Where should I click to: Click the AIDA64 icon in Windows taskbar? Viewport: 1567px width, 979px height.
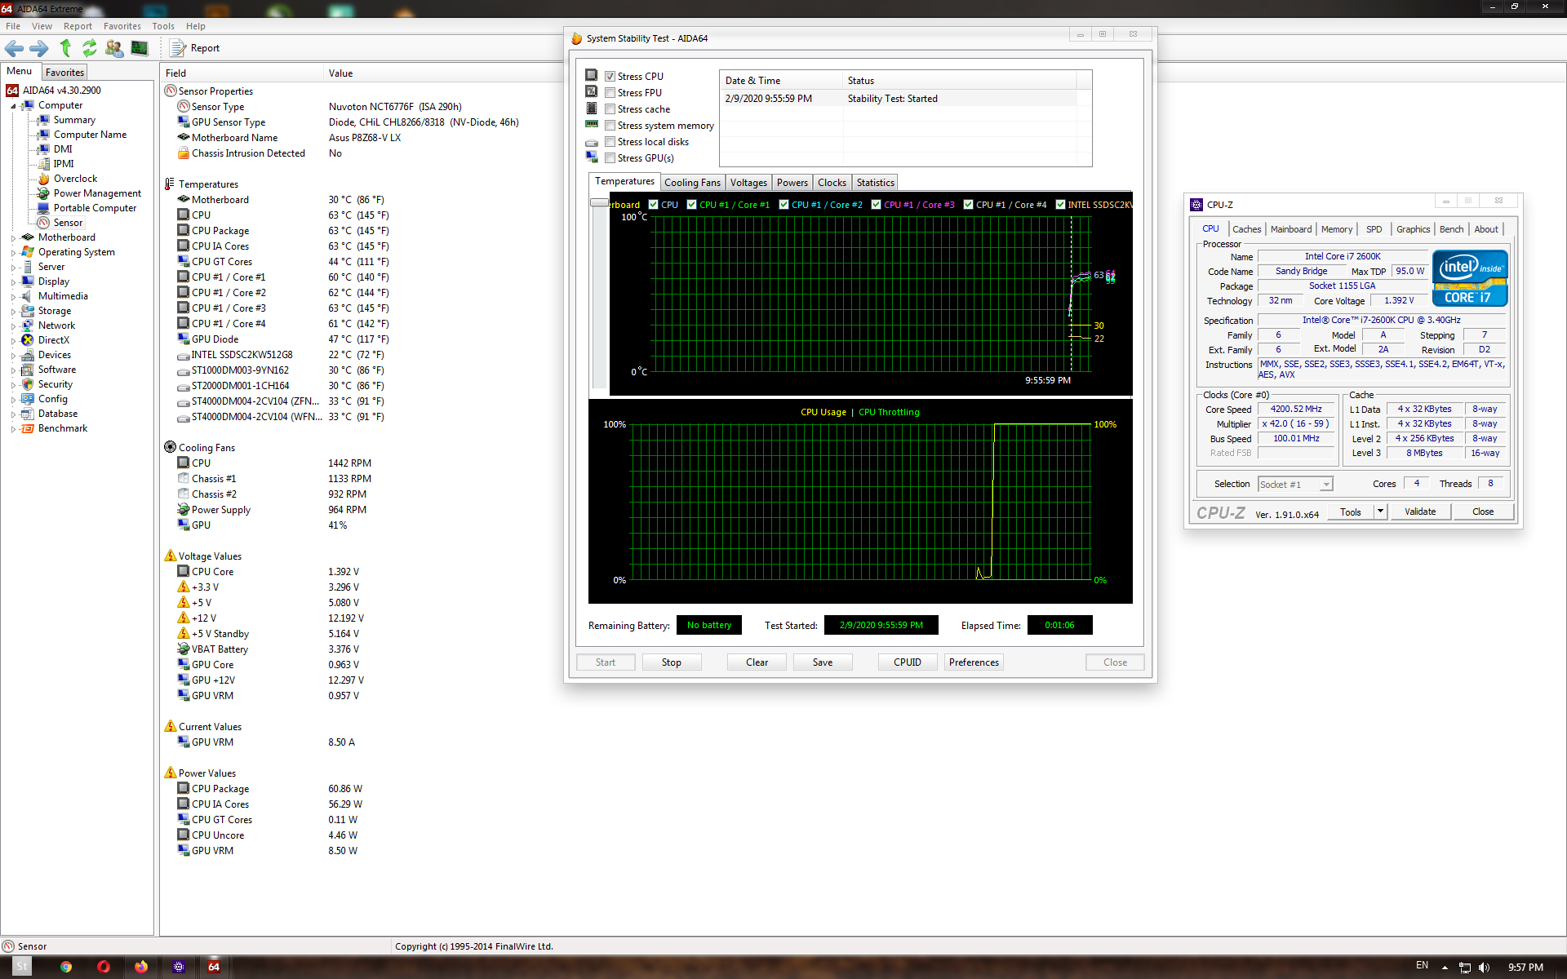(x=214, y=967)
